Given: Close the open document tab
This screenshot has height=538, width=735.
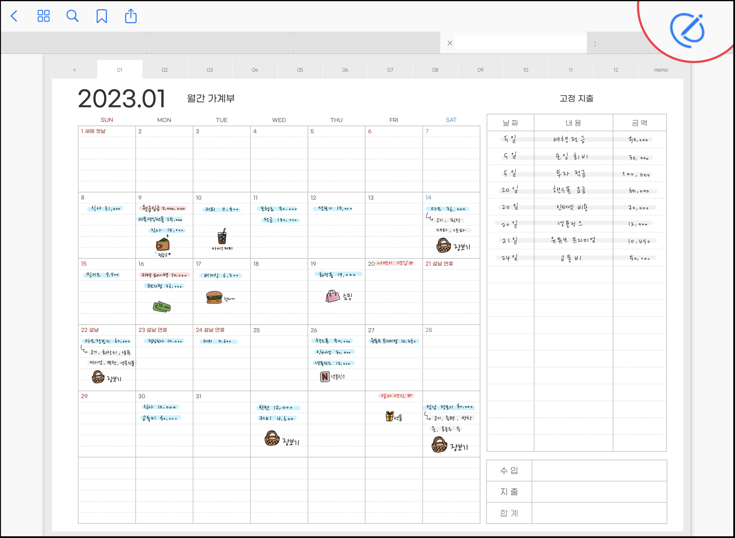Looking at the screenshot, I should pyautogui.click(x=450, y=43).
